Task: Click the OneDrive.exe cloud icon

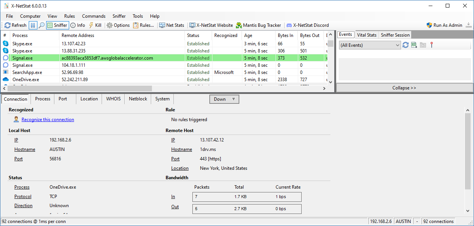Action: (5, 80)
